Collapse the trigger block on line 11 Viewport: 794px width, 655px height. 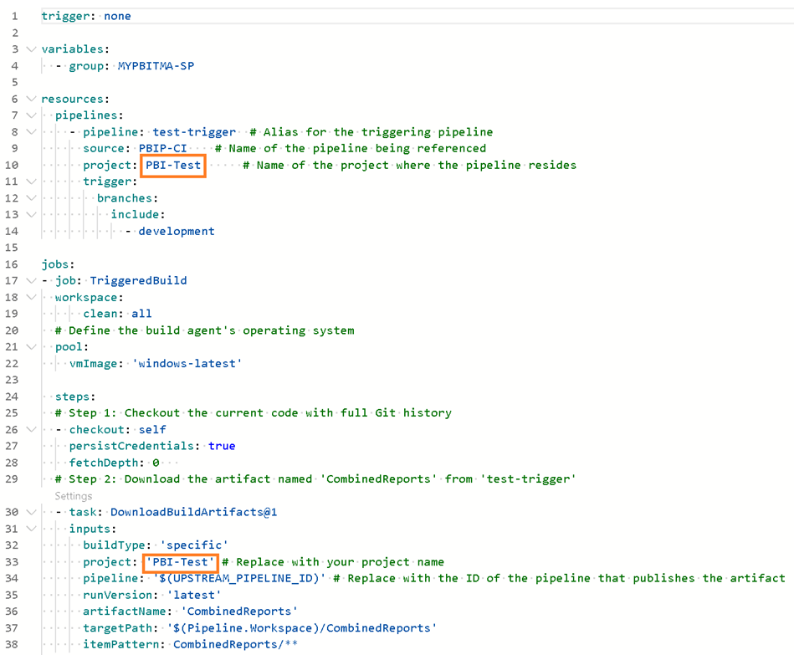[32, 182]
